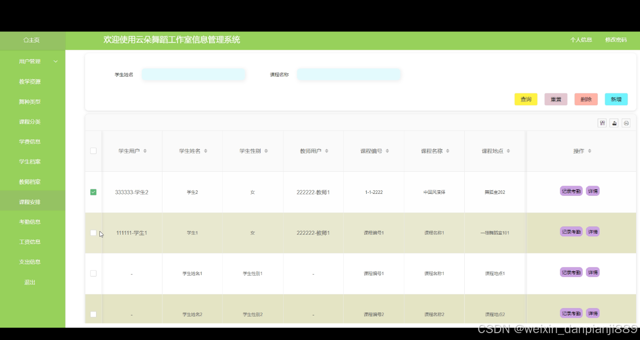Click the 课程地点1 cell

tap(495, 274)
